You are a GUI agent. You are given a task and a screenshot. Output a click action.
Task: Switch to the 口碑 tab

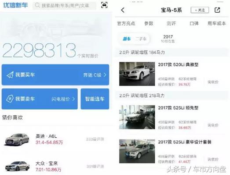pyautogui.click(x=194, y=23)
